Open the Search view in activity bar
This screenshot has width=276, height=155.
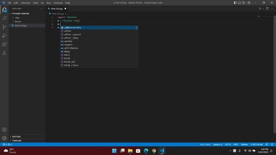click(4, 18)
